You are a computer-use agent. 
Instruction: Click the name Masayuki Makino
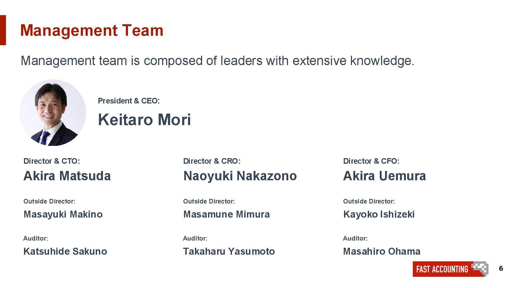63,214
